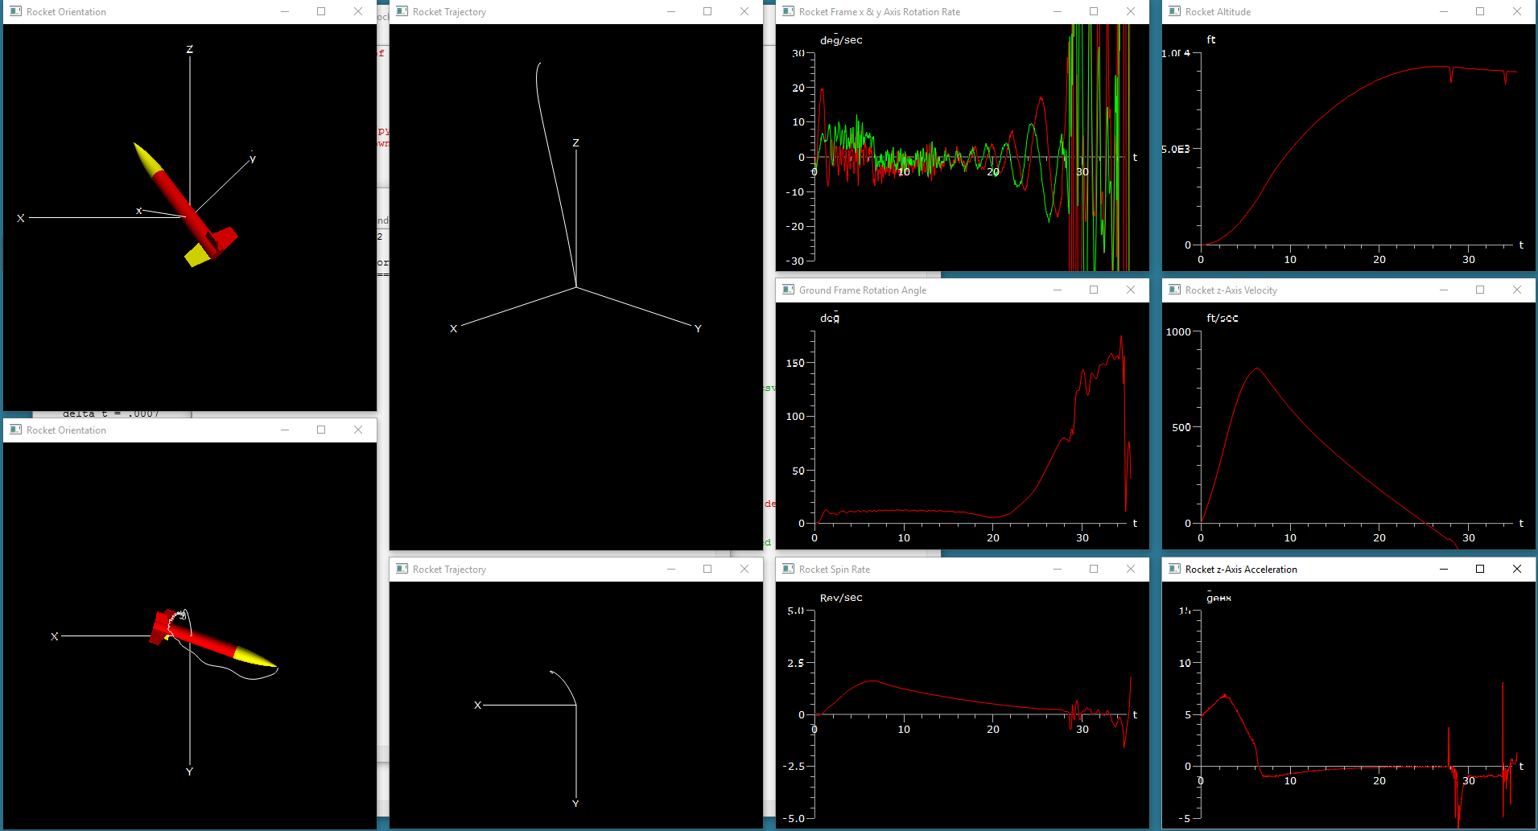
Task: Minimize the Rocket z-Axis Acceleration window
Action: tap(1443, 569)
